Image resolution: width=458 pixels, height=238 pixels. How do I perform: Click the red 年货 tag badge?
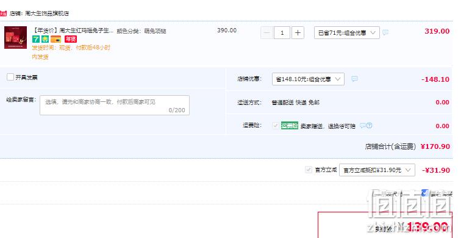coord(71,39)
